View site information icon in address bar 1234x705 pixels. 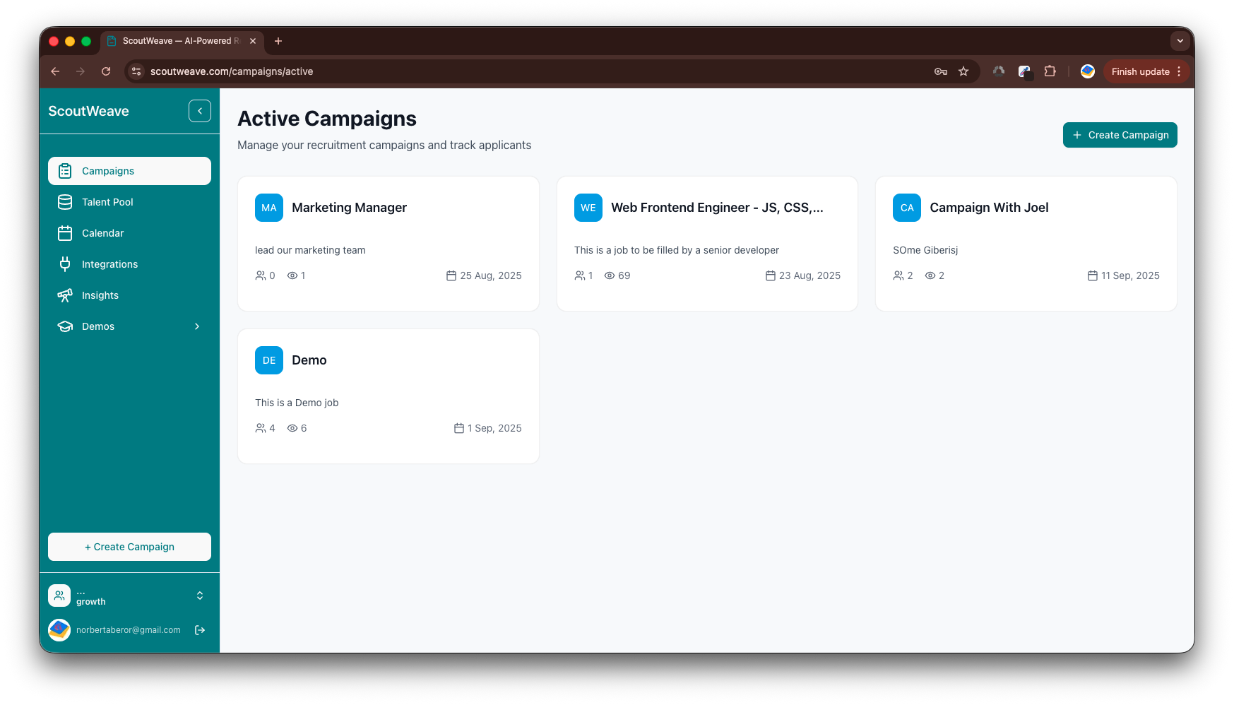coord(136,71)
